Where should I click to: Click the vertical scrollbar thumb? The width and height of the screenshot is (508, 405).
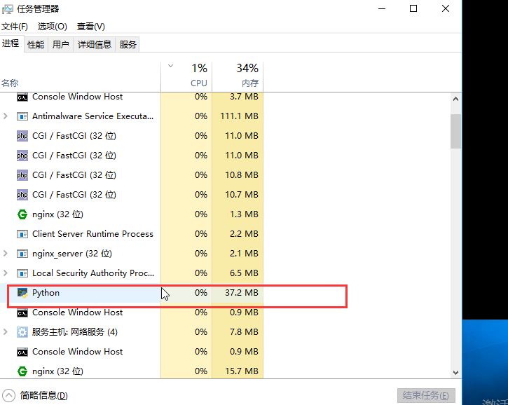click(455, 131)
